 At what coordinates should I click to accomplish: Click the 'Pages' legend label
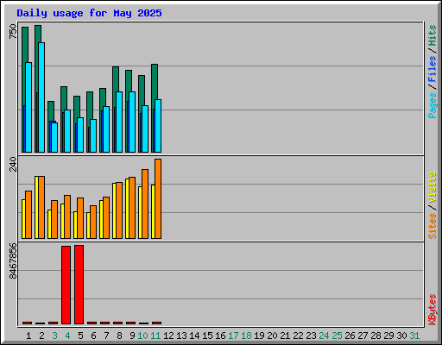432,105
